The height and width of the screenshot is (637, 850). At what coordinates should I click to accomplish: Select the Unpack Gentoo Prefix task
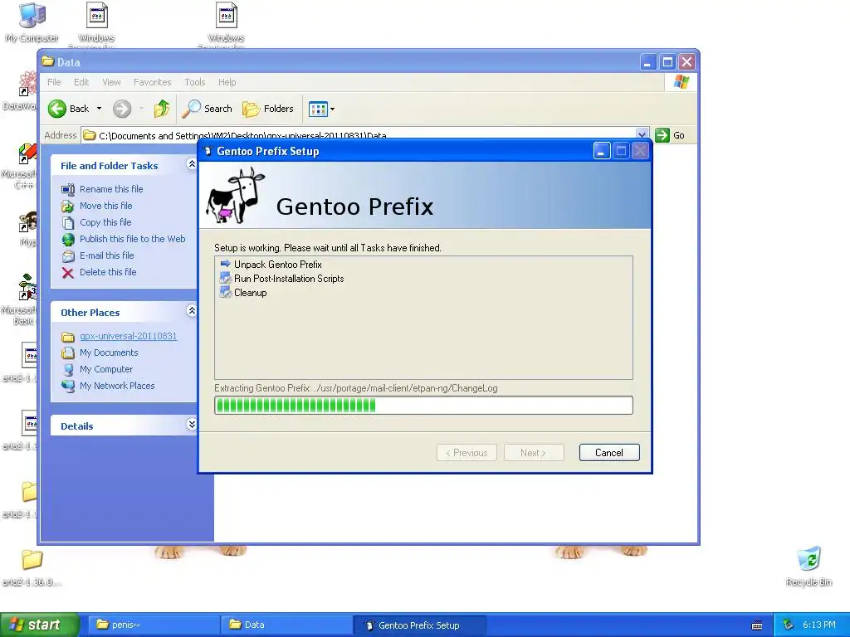[277, 265]
